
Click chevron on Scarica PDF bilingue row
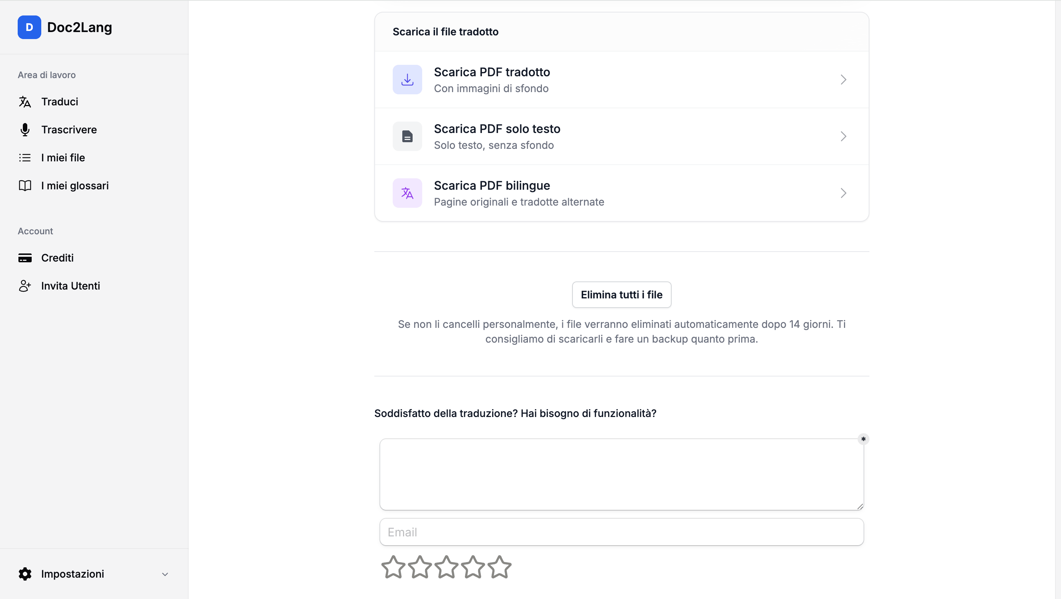coord(843,193)
